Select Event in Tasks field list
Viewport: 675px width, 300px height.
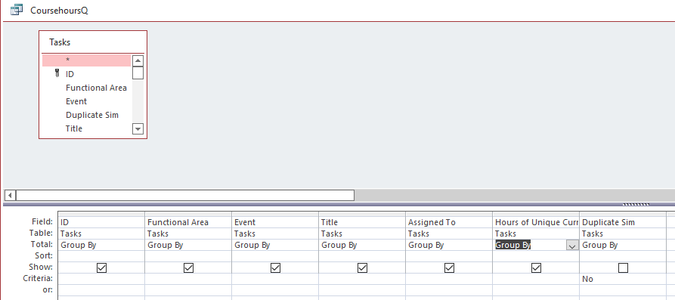(76, 101)
